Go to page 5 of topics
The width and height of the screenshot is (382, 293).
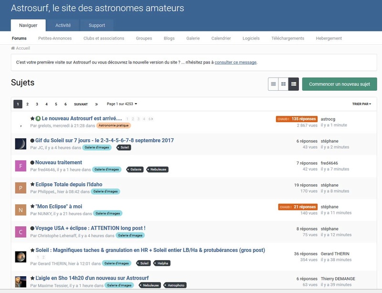tap(56, 104)
